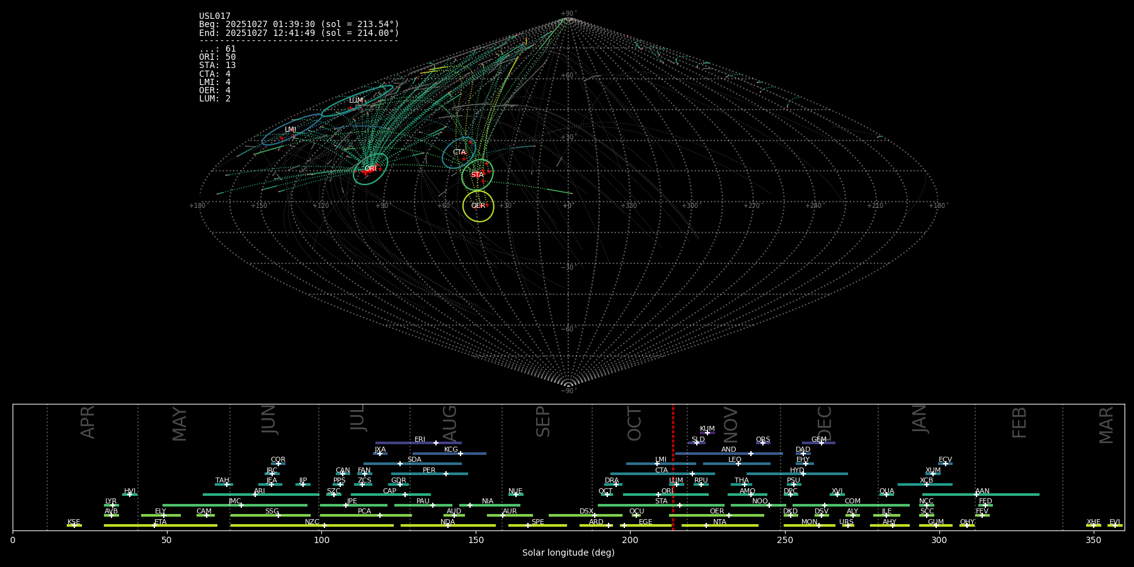The width and height of the screenshot is (1134, 567).
Task: Click the 200 tick on solar longitude axis
Action: click(x=630, y=541)
